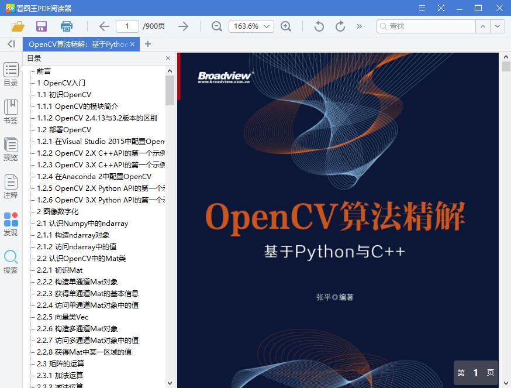Go to 2.2.4 访问单通道Mat对象中的值
This screenshot has width=511, height=388.
(88, 305)
